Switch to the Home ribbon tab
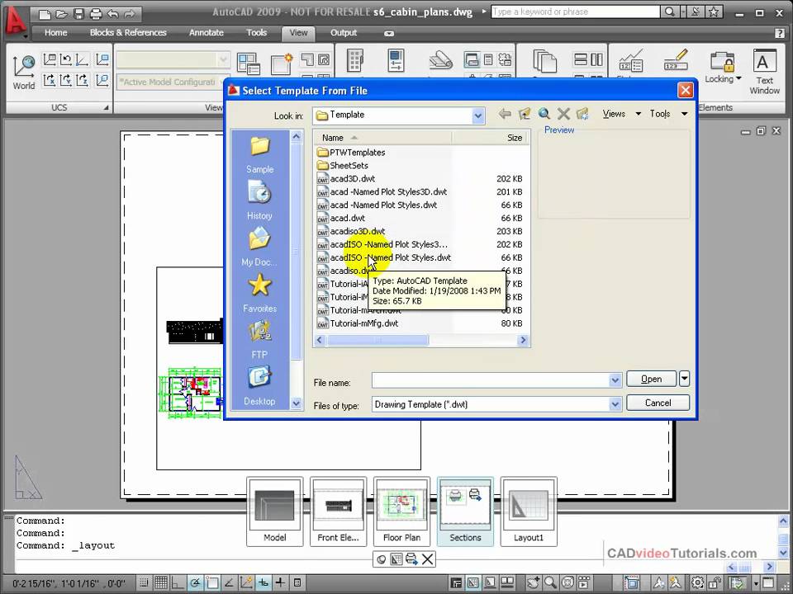Viewport: 793px width, 594px height. [55, 33]
